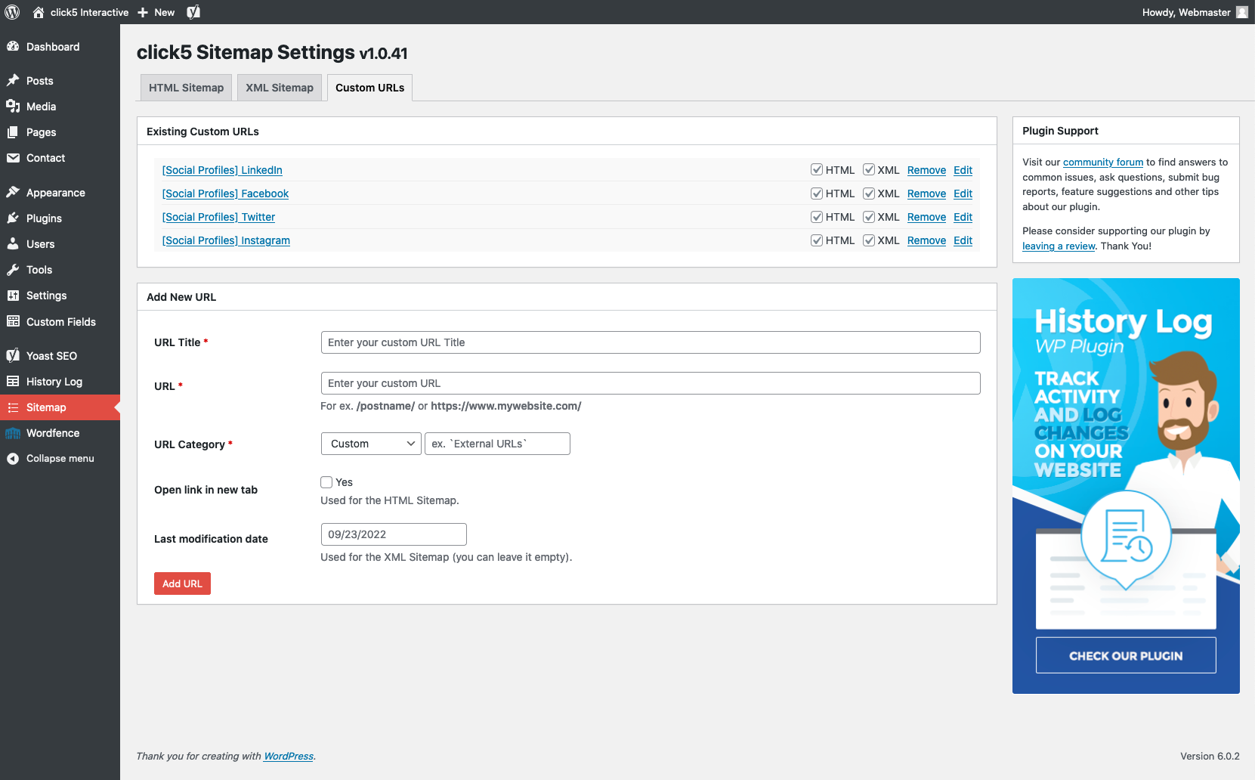Image resolution: width=1255 pixels, height=780 pixels.
Task: Open the URL Category dropdown
Action: [x=371, y=444]
